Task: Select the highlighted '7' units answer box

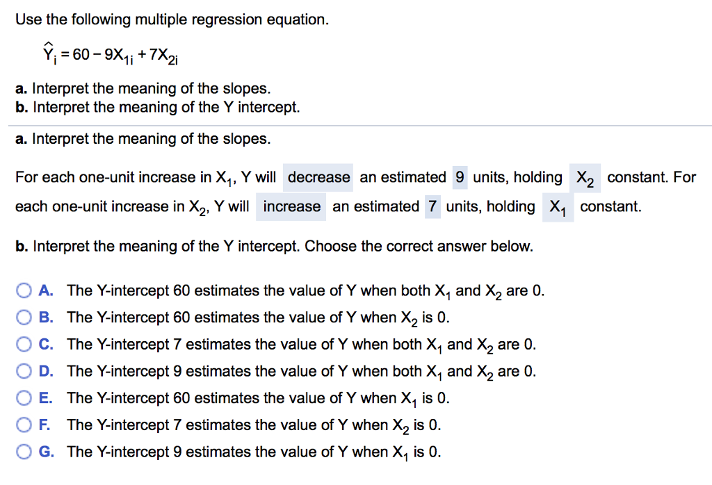Action: click(431, 206)
